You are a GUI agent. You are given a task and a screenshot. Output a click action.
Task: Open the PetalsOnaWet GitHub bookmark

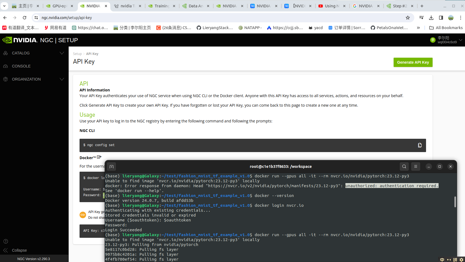point(389,28)
